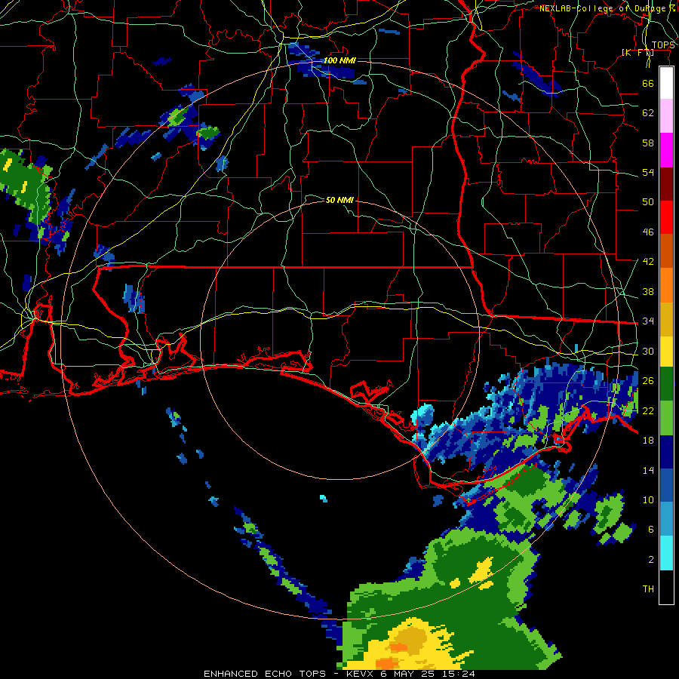Click the 50 value on the color scale

click(648, 202)
